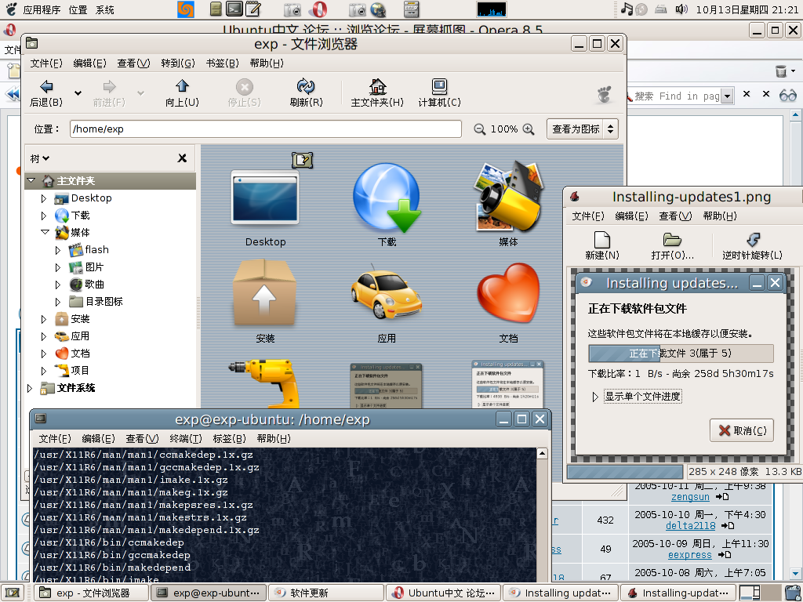Expand 显示单个文件进度 in the updates dialog

594,396
